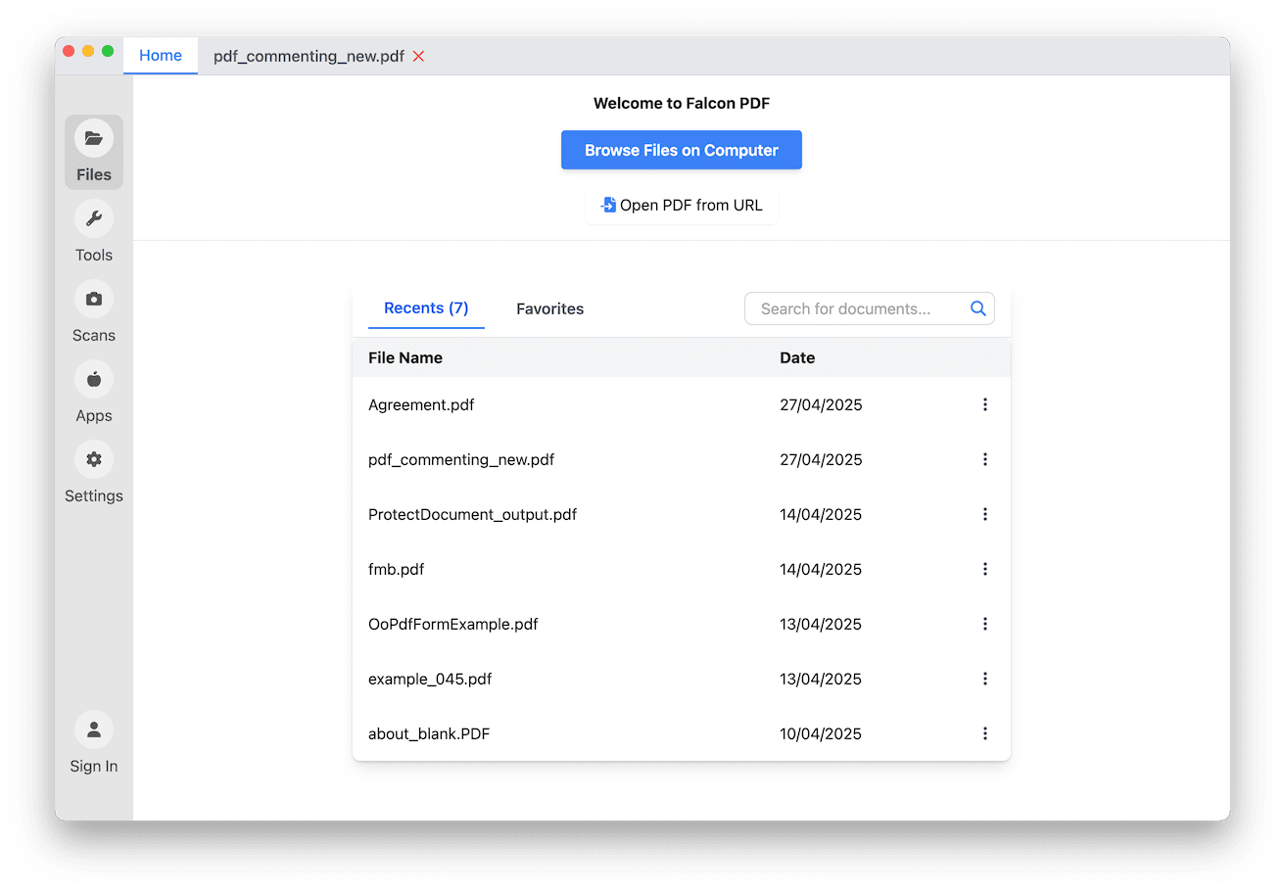The image size is (1285, 893).
Task: Open the Scans camera icon
Action: (x=94, y=299)
